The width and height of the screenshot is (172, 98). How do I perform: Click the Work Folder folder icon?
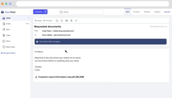[x=4, y=47]
